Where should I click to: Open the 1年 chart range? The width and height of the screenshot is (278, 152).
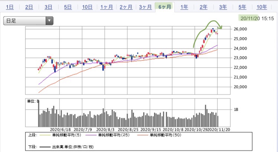click(x=184, y=7)
